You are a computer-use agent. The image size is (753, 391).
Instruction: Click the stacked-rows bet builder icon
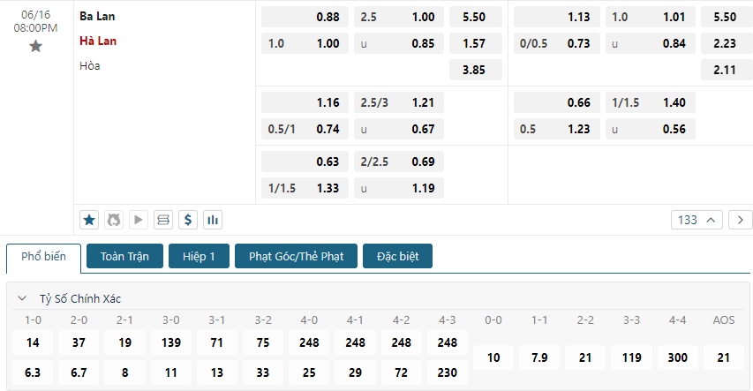coord(162,219)
